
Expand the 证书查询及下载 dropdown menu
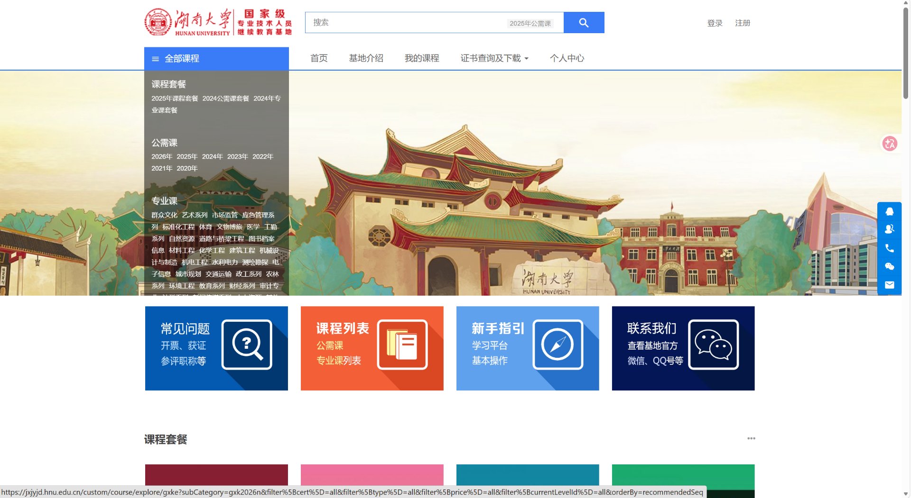494,58
